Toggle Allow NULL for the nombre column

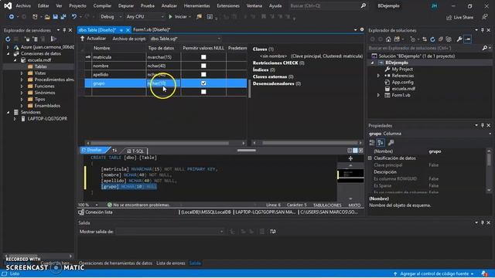203,66
